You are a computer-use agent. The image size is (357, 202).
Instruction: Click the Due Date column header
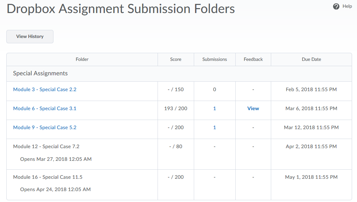pos(311,59)
